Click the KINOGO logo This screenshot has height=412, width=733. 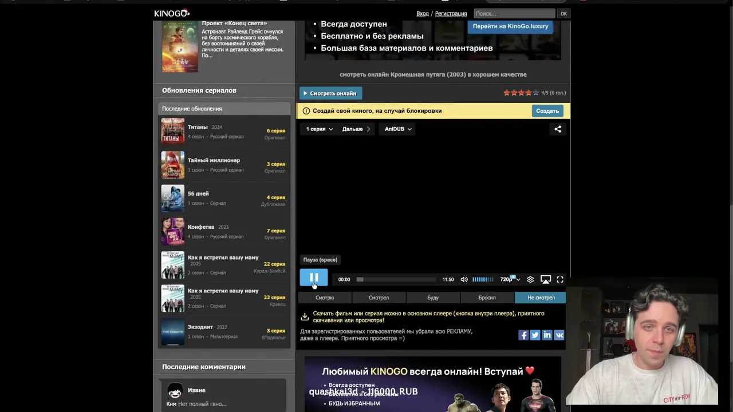pos(172,13)
